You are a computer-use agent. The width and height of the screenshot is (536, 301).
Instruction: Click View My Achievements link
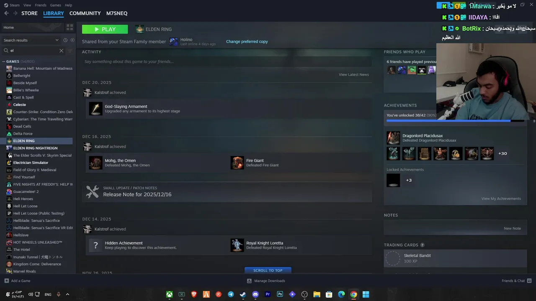coord(501,199)
